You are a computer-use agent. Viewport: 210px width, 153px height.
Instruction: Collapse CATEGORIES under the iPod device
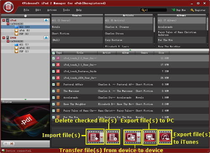point(8,41)
